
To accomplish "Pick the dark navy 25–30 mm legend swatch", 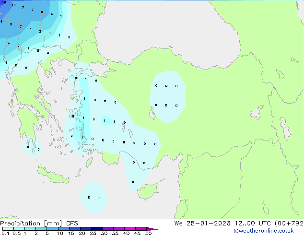I will (x=97, y=229).
